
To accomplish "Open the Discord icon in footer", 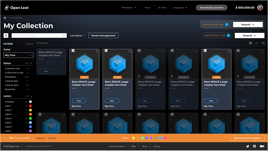I will tap(254, 146).
